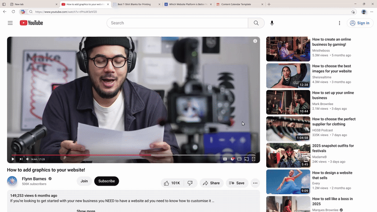377x212 pixels.
Task: Open Flynn Barnes channel avatar
Action: coord(12,181)
